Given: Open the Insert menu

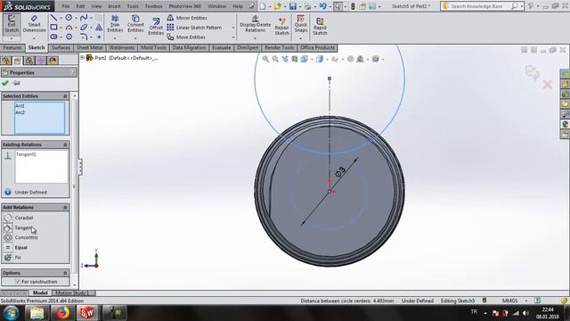Looking at the screenshot, I should coord(115,6).
